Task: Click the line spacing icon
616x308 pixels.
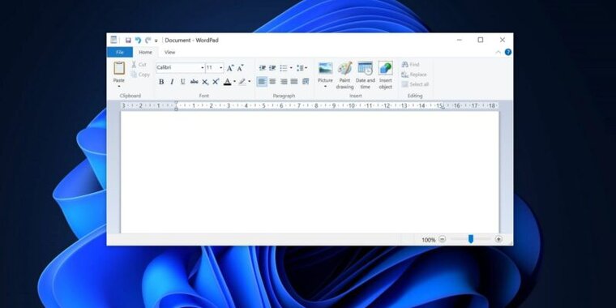Action: coord(301,68)
